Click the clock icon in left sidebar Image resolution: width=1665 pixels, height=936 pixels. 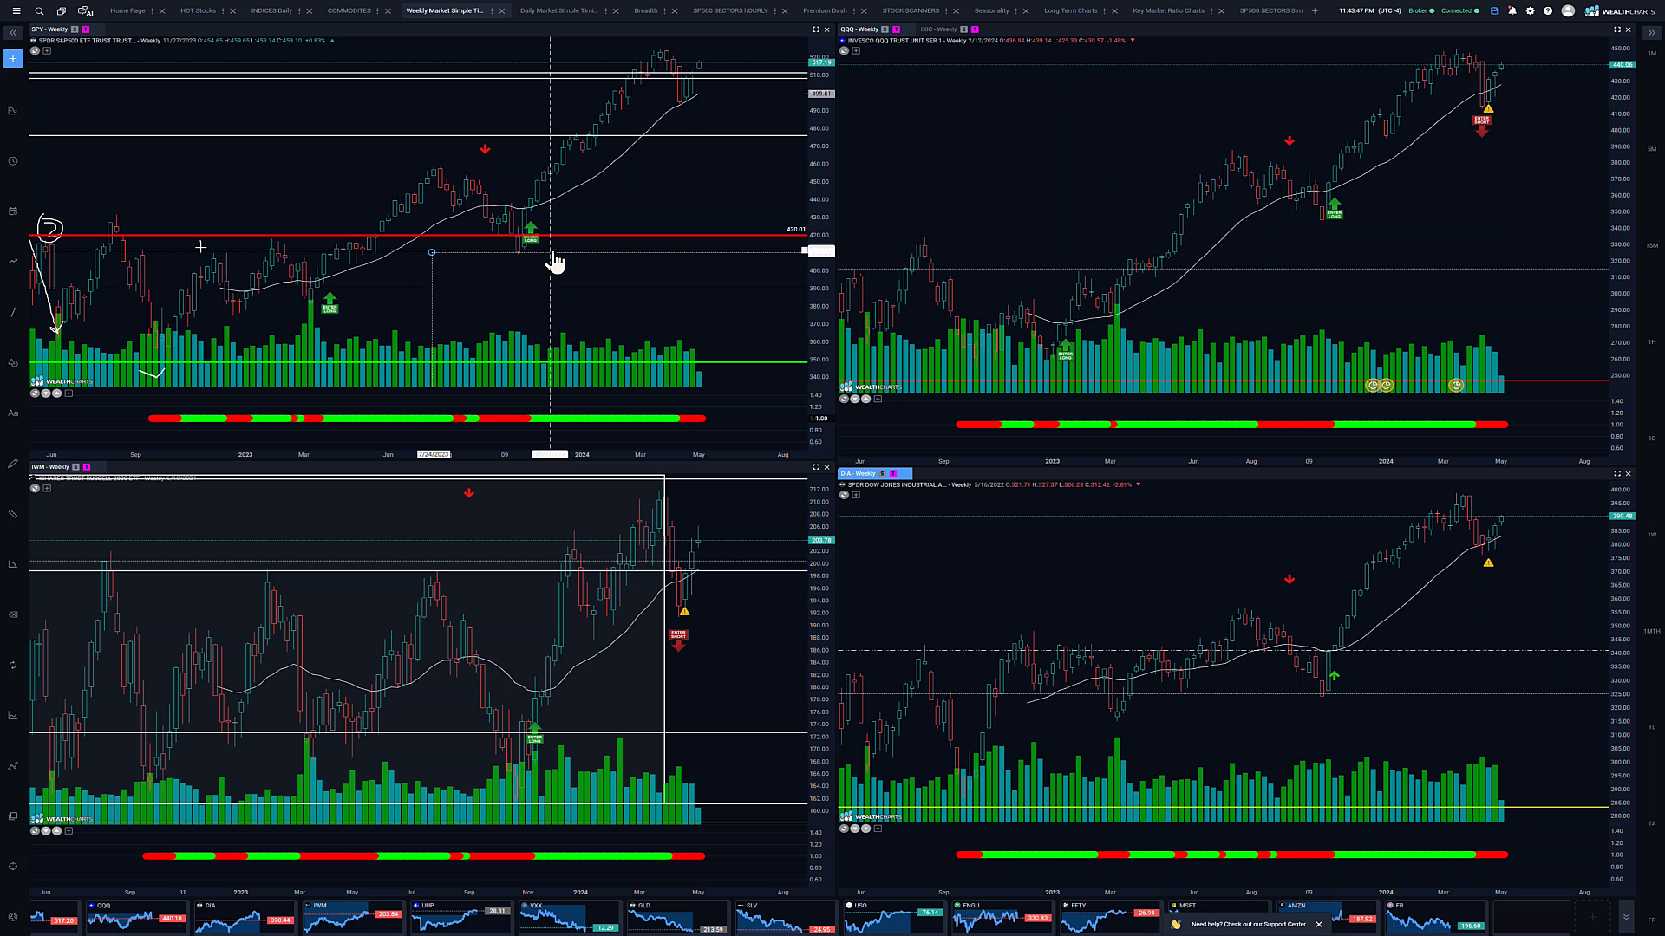(13, 161)
